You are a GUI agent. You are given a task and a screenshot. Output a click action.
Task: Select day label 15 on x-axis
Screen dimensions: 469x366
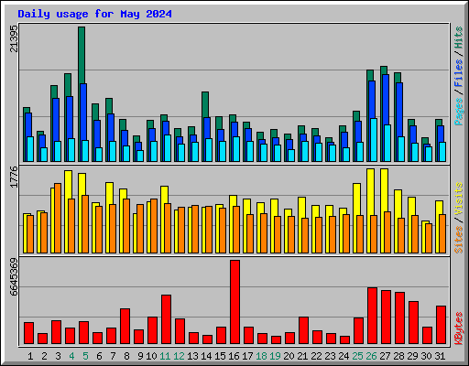(x=220, y=356)
